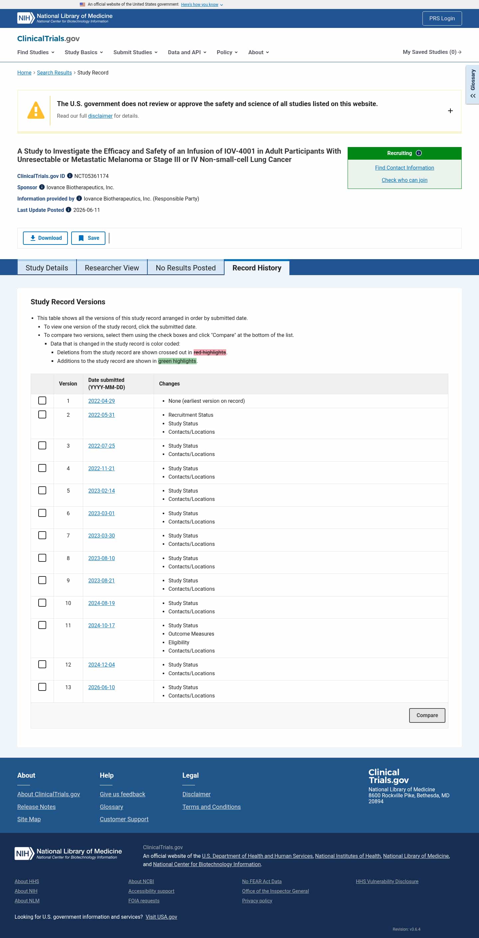This screenshot has height=938, width=479.
Task: Open the Find Studies menu
Action: coord(36,53)
